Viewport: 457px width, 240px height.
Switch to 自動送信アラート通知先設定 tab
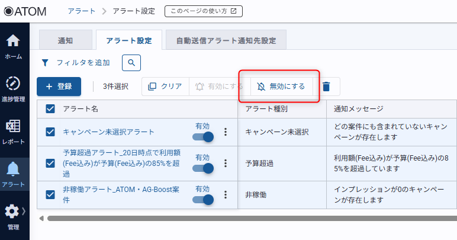click(x=226, y=41)
